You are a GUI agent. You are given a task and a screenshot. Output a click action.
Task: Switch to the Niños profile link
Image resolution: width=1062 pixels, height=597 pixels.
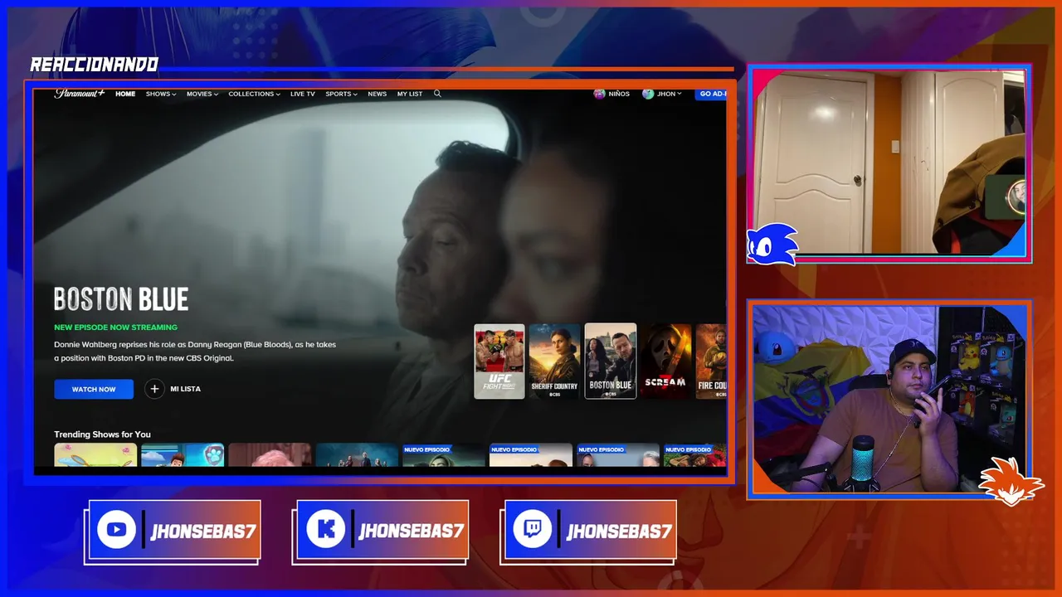pyautogui.click(x=619, y=94)
